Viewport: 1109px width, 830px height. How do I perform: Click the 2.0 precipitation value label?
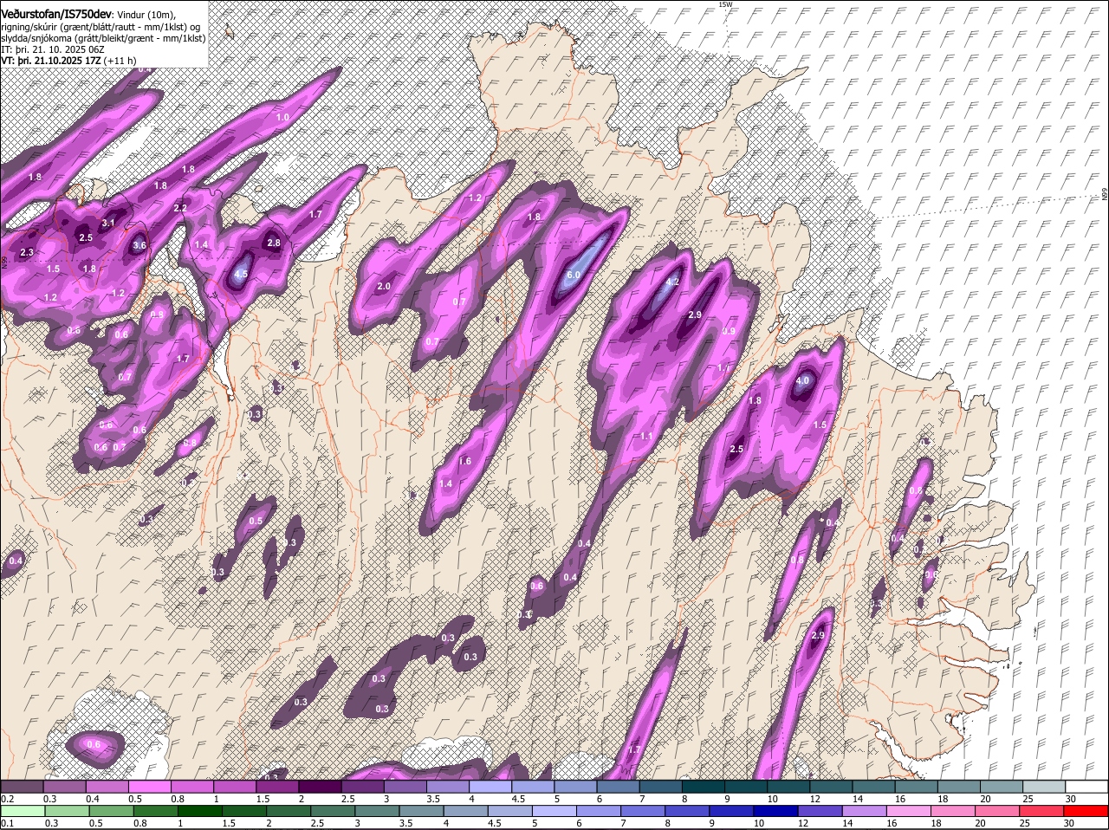(385, 287)
